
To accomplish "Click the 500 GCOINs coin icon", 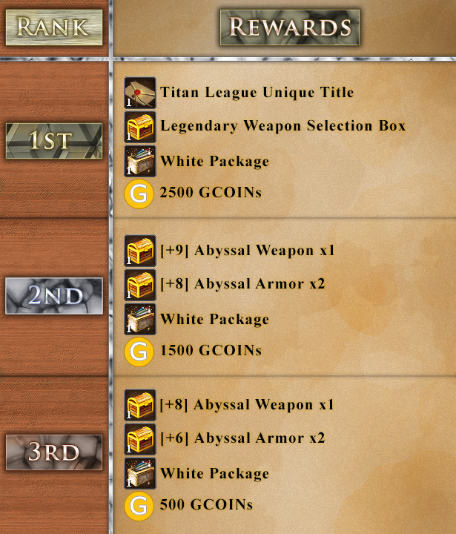I will 139,506.
